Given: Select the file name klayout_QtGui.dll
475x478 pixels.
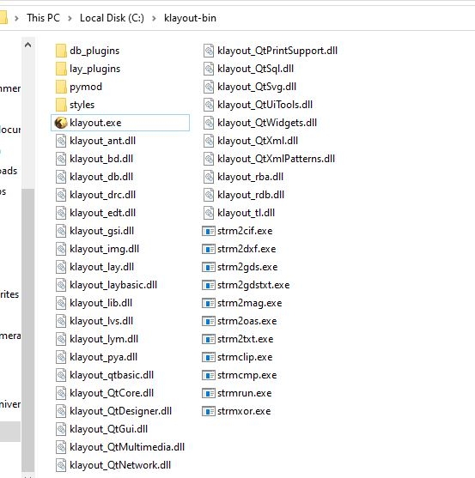Looking at the screenshot, I should tap(108, 429).
